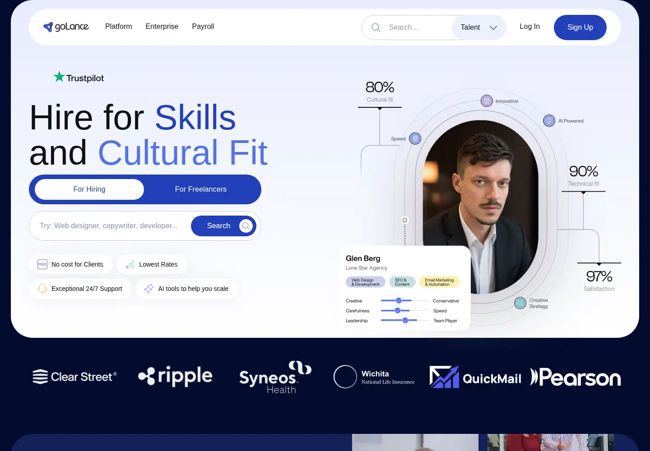Click the Speed circle icon
The image size is (650, 451).
tap(415, 138)
